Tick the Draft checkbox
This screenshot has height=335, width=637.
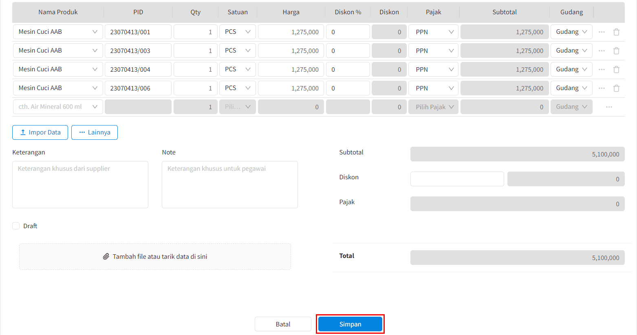16,226
